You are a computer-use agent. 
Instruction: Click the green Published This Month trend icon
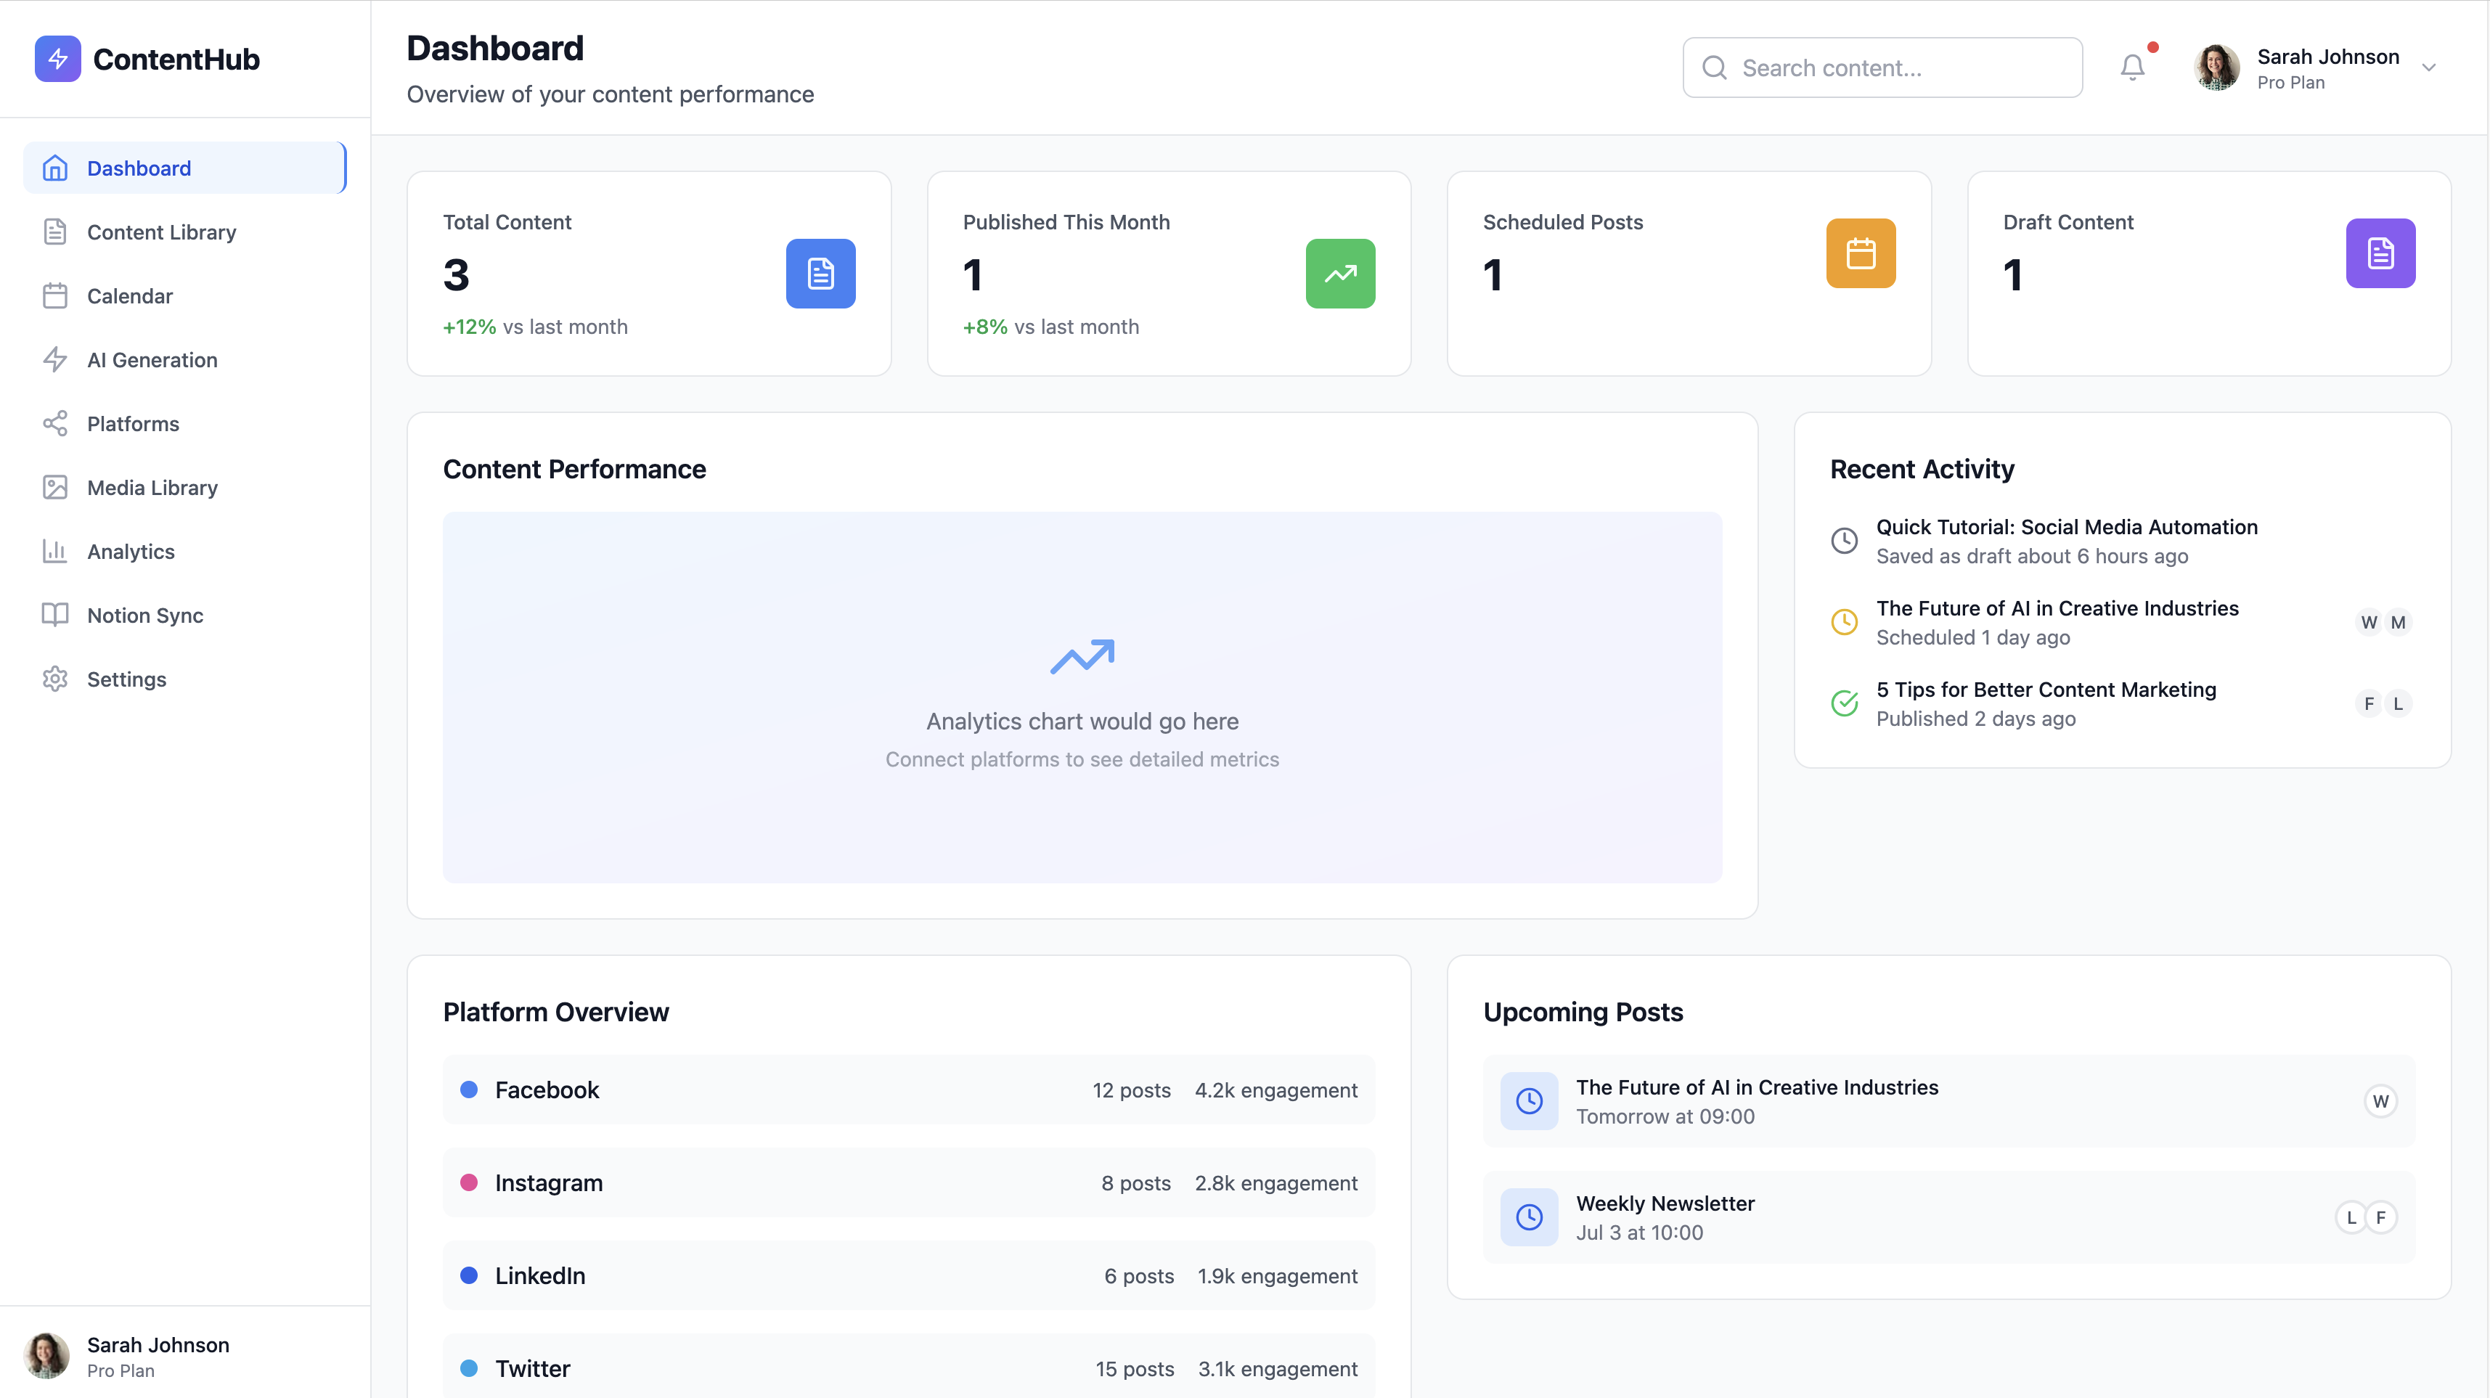pos(1339,274)
